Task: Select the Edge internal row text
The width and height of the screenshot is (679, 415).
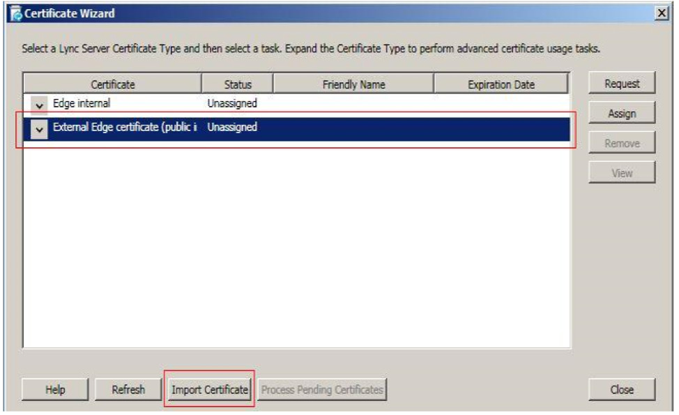Action: click(82, 103)
